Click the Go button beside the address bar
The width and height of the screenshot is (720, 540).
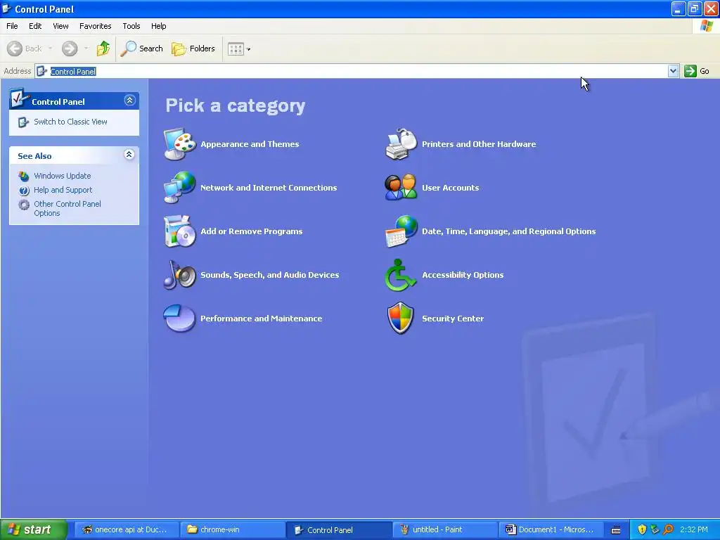pos(697,71)
